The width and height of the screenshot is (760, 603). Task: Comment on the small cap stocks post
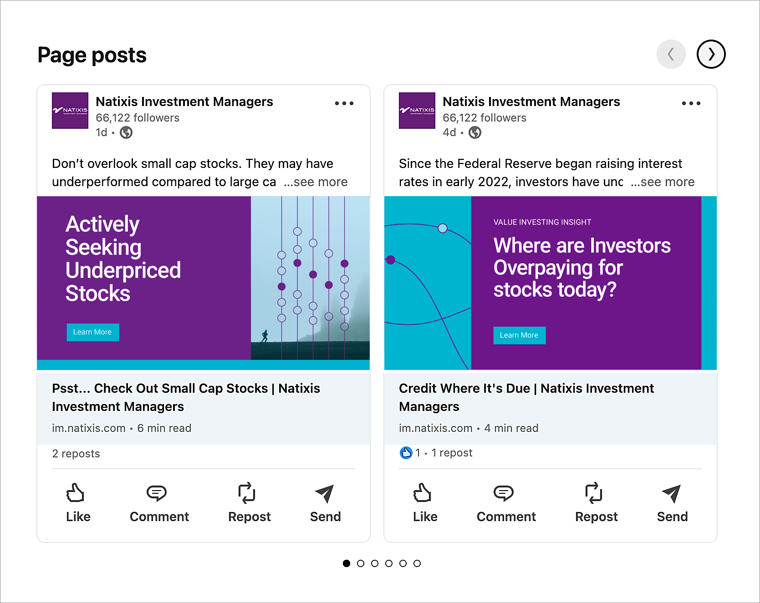point(159,503)
